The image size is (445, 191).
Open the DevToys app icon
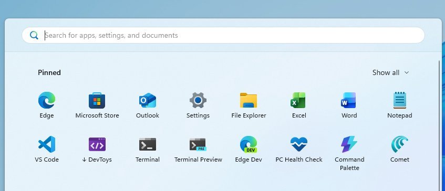coord(97,144)
